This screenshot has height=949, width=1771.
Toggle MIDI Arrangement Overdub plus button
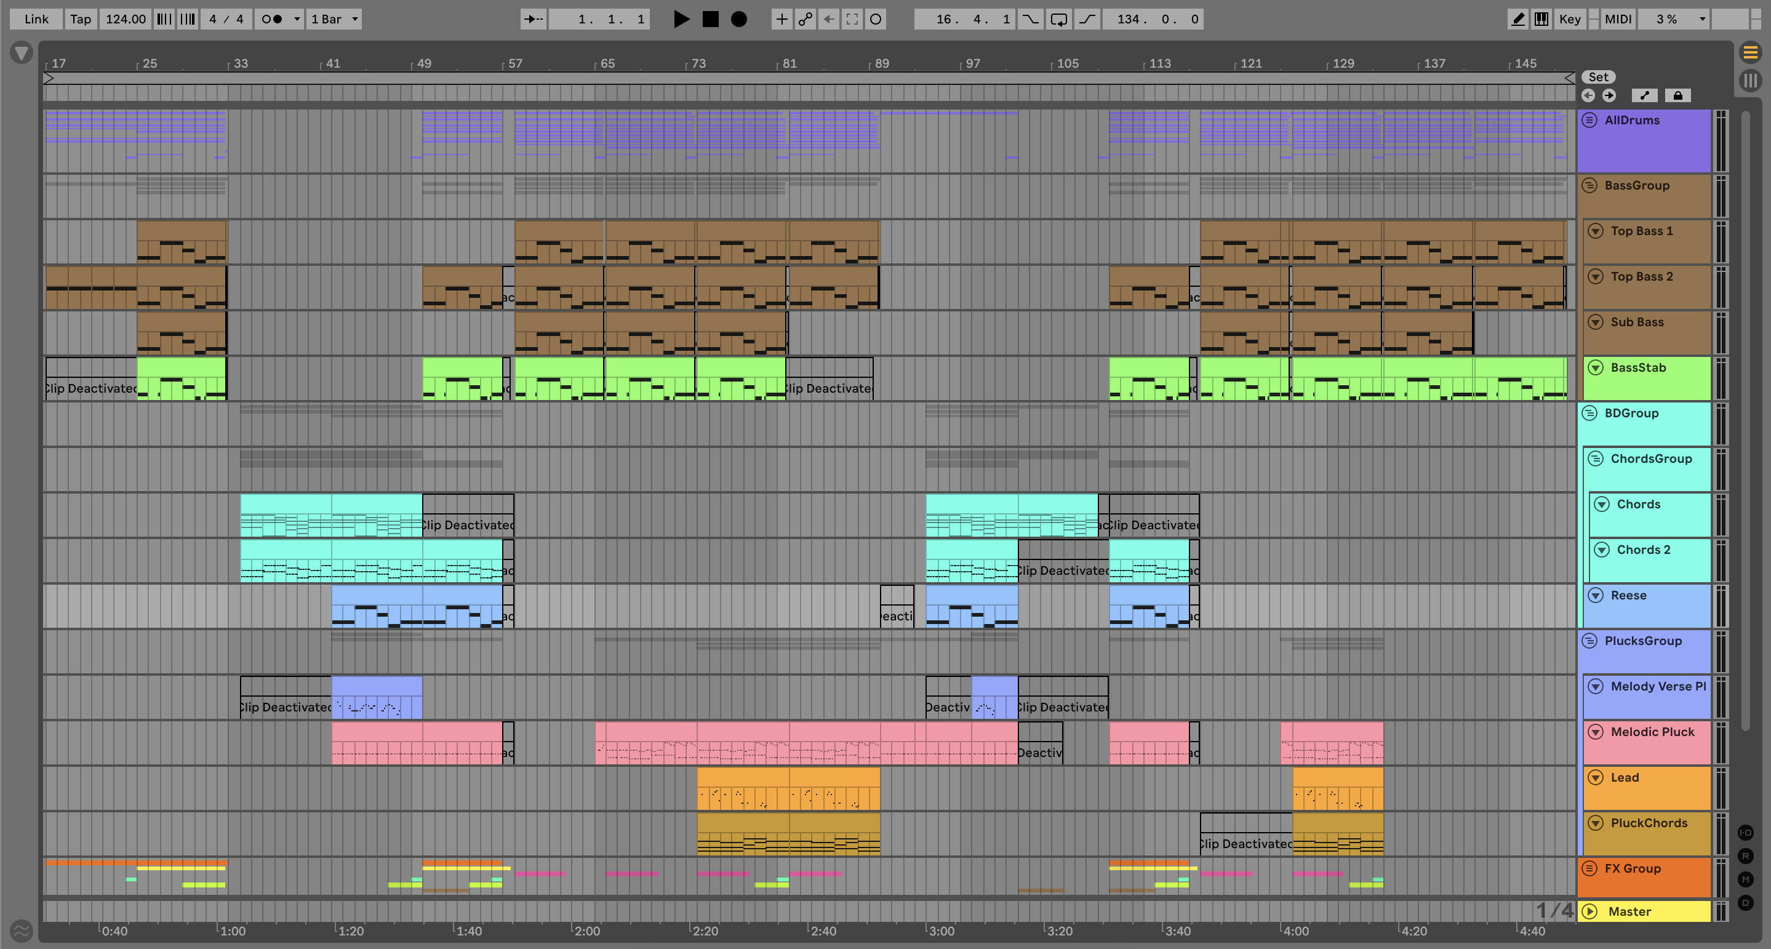781,19
